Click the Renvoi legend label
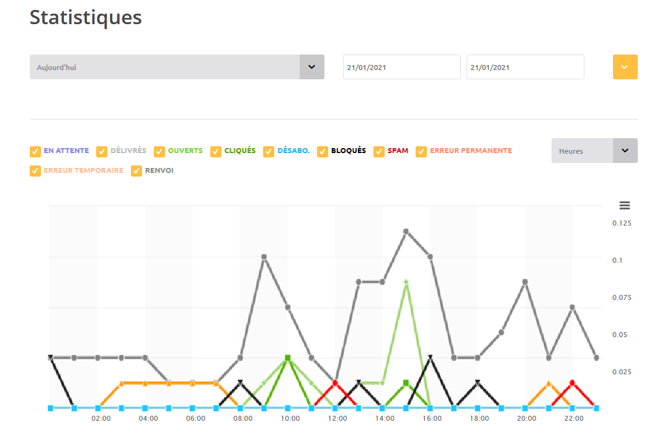 click(x=159, y=170)
